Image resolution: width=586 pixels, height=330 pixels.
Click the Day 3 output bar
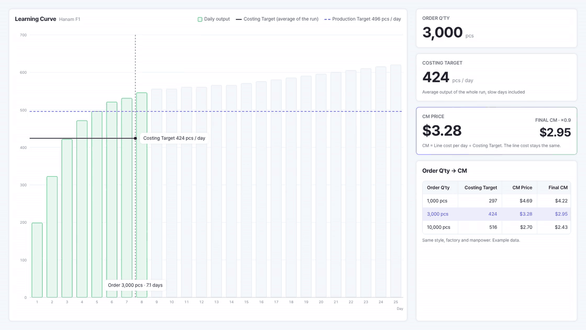(x=67, y=218)
